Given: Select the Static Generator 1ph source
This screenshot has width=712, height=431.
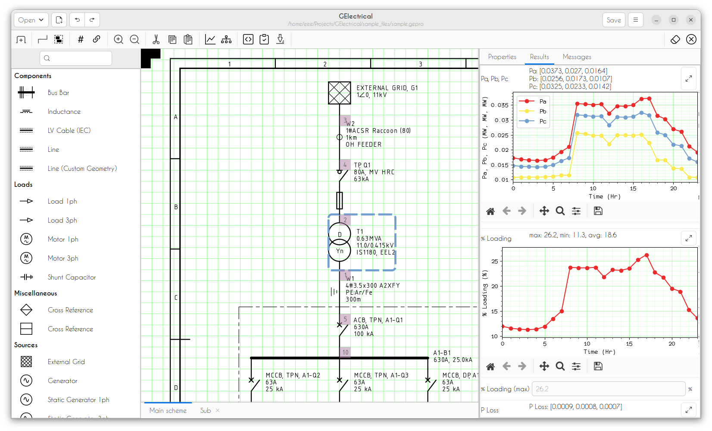Looking at the screenshot, I should [x=76, y=400].
